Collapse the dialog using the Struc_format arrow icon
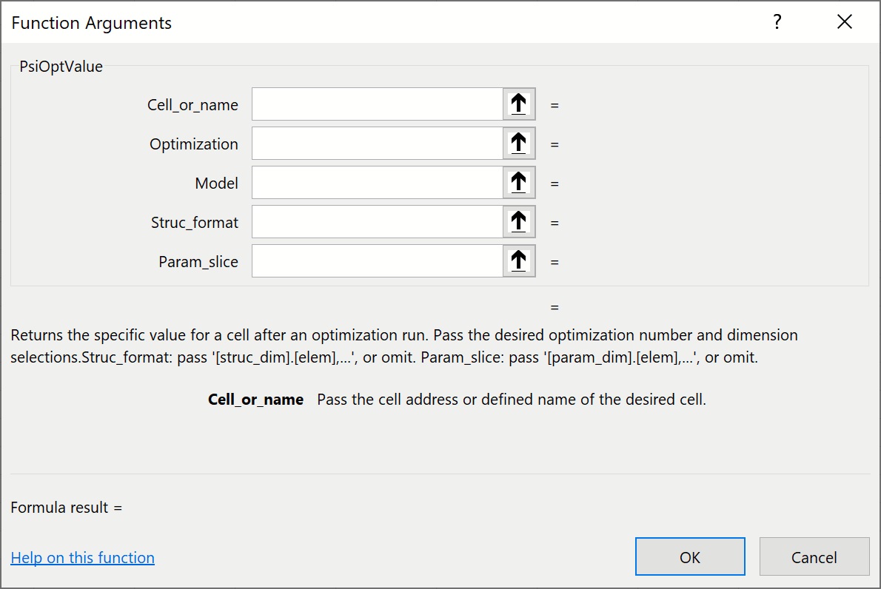 pyautogui.click(x=519, y=222)
